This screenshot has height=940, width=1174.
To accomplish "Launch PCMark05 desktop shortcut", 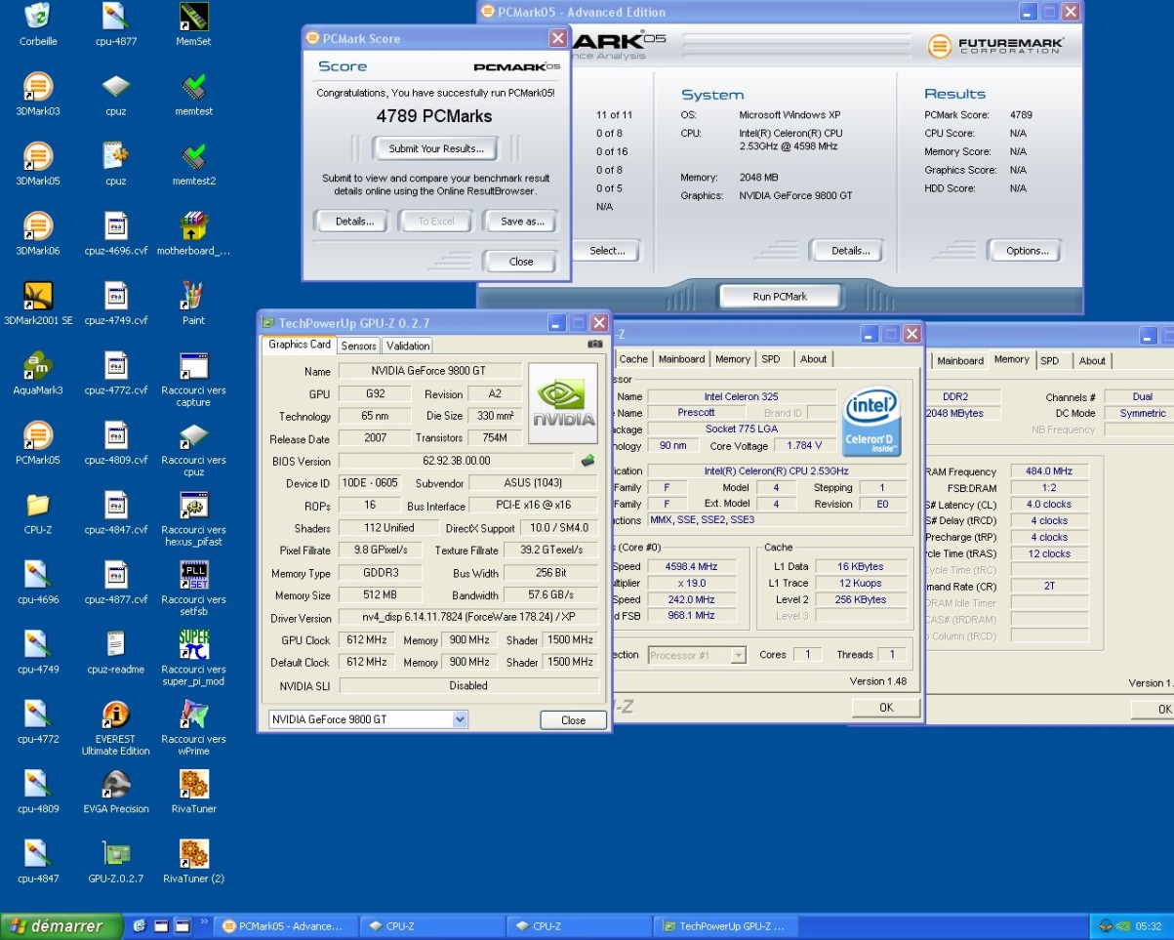I will 37,435.
